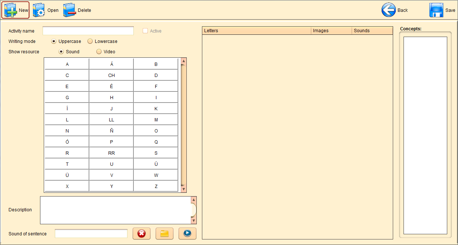Screen dimensions: 458x245
Task: Add letter L from the grid
Action: [67, 120]
